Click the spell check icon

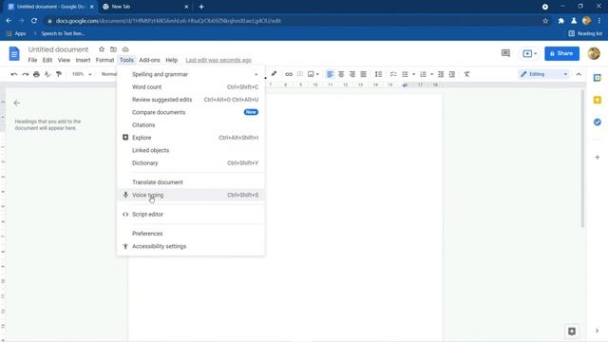[x=47, y=74]
